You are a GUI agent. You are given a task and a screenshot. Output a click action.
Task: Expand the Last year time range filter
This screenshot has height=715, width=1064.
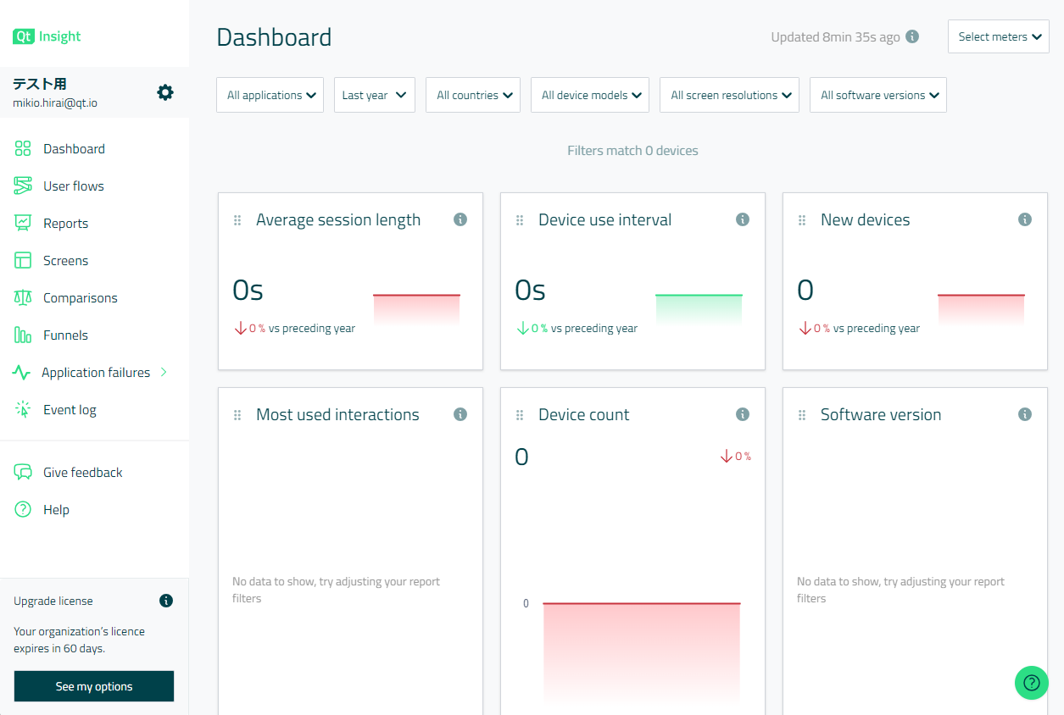[374, 95]
